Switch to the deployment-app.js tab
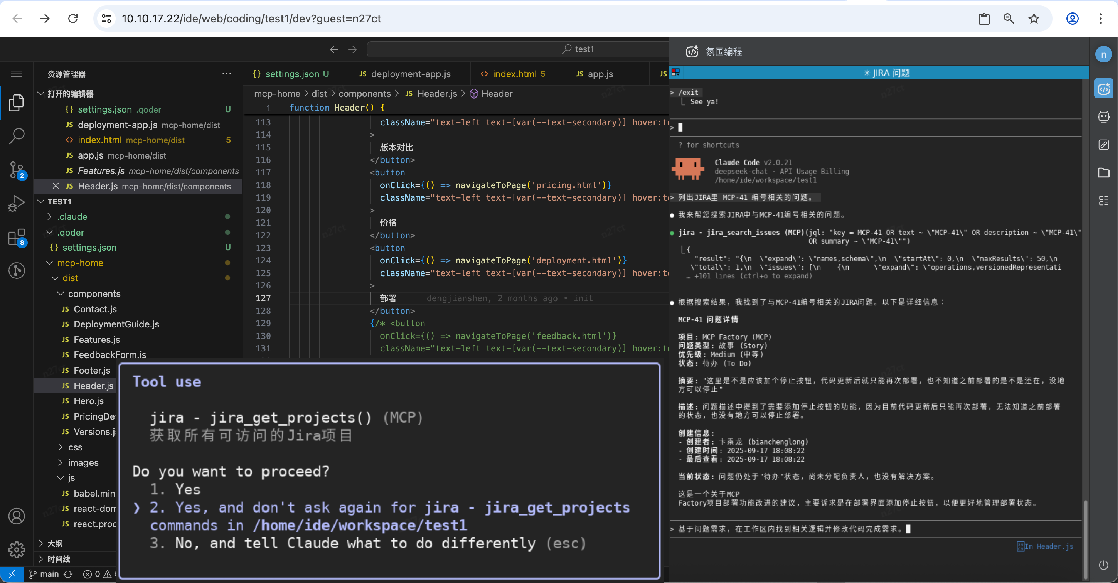The width and height of the screenshot is (1118, 583). coord(410,74)
